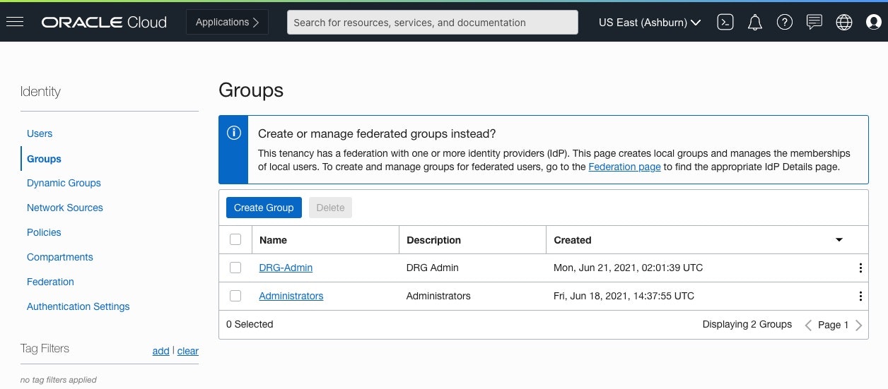Expand the US East (Ashburn) region dropdown

(650, 22)
